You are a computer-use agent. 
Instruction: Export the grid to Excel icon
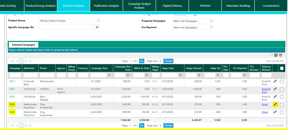(276, 55)
